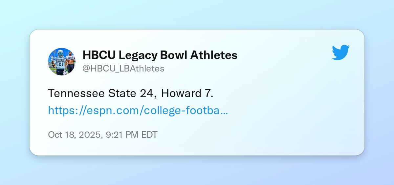Screen dimensions: 394x185
Task: Click the word State in the tweet
Action: tap(120, 93)
